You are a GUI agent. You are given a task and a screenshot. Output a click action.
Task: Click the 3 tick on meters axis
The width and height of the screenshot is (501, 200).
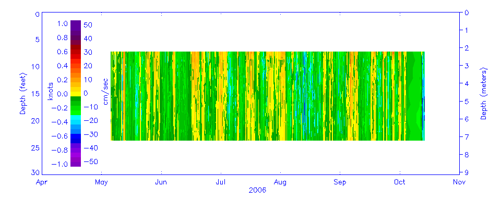467,66
